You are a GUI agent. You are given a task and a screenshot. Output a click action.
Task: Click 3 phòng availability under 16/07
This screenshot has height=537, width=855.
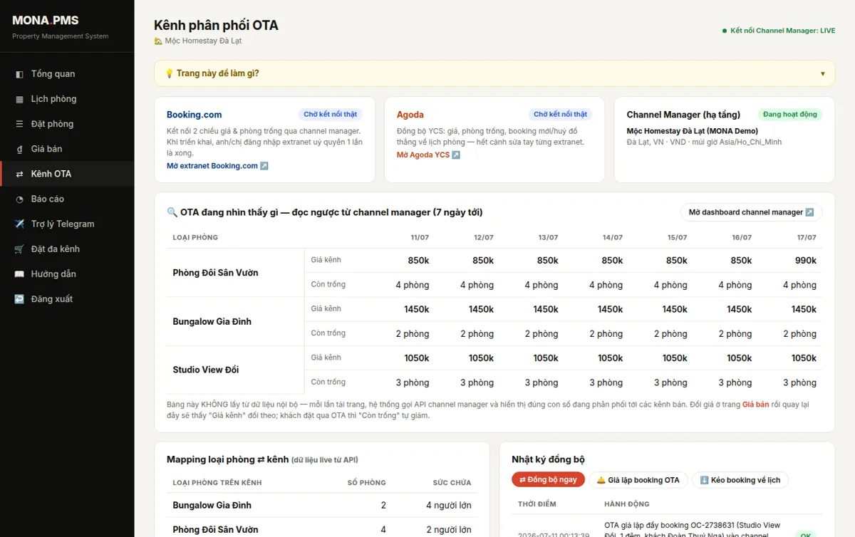[735, 382]
